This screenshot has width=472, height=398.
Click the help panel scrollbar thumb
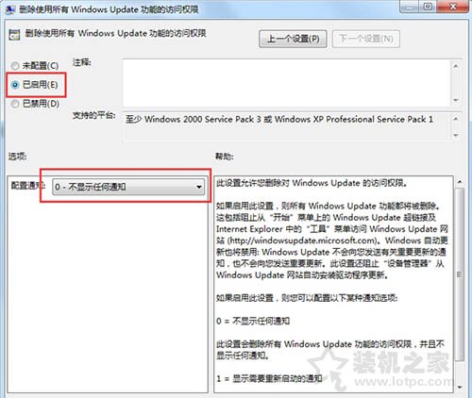pos(460,274)
